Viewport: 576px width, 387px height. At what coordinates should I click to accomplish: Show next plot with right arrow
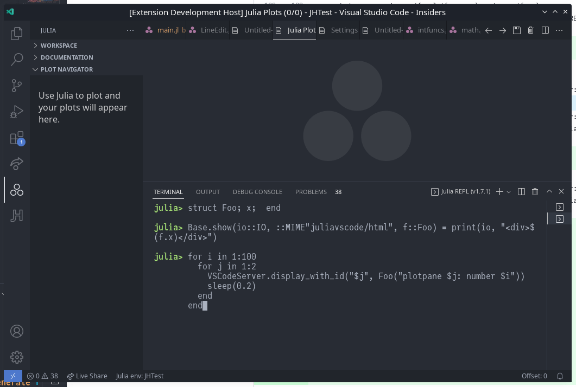pyautogui.click(x=503, y=30)
